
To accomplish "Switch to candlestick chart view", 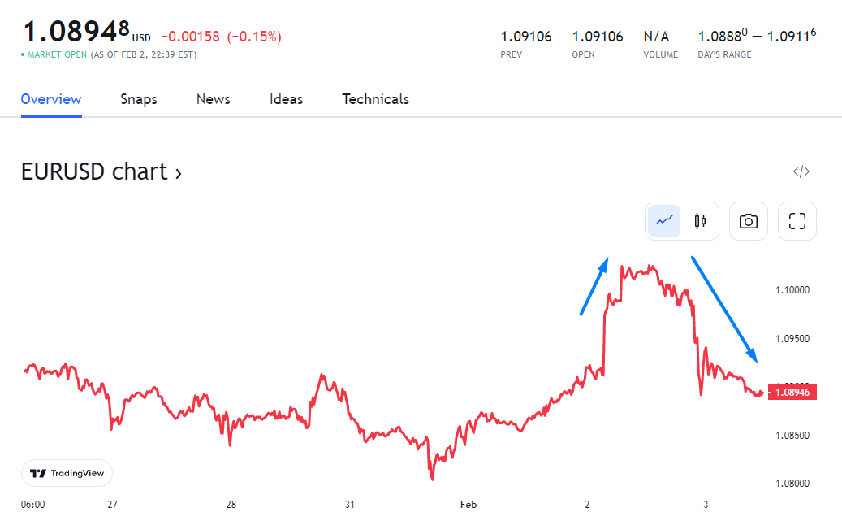I will coord(700,221).
